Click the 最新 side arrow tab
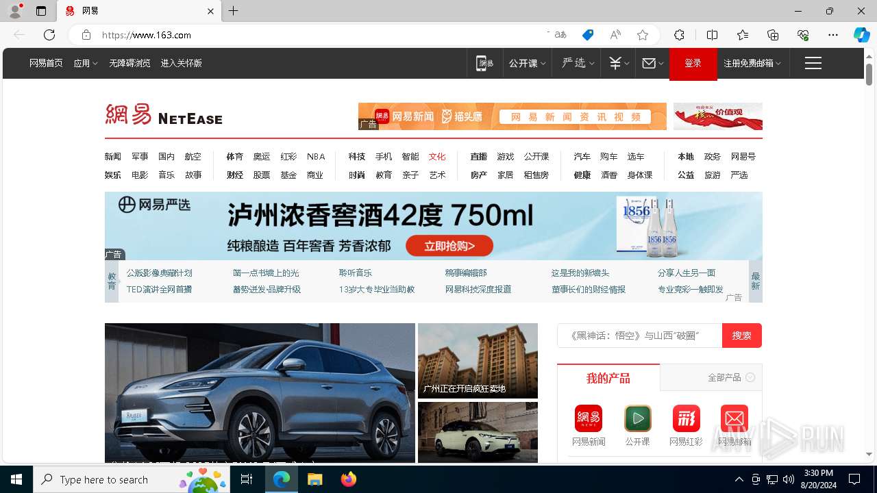Image resolution: width=877 pixels, height=493 pixels. tap(756, 281)
